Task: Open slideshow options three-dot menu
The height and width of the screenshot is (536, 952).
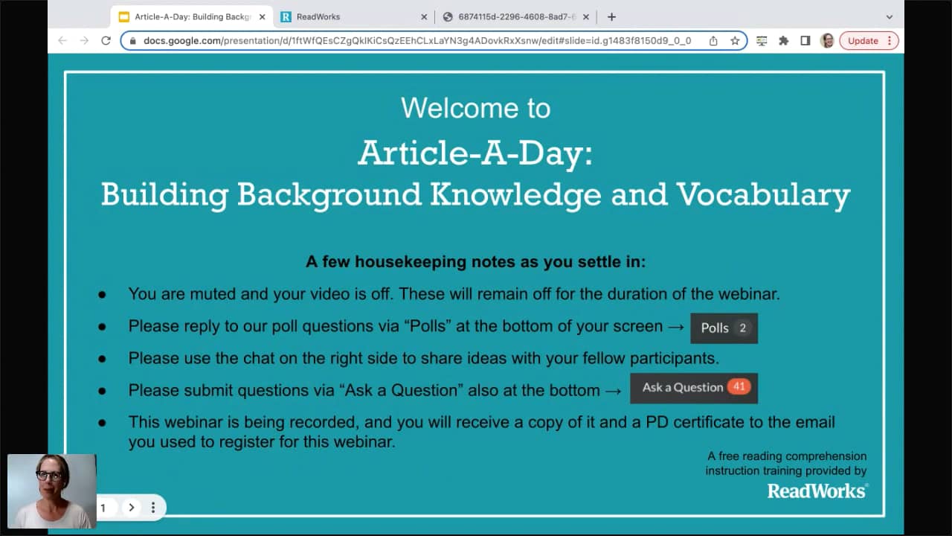Action: click(x=153, y=508)
